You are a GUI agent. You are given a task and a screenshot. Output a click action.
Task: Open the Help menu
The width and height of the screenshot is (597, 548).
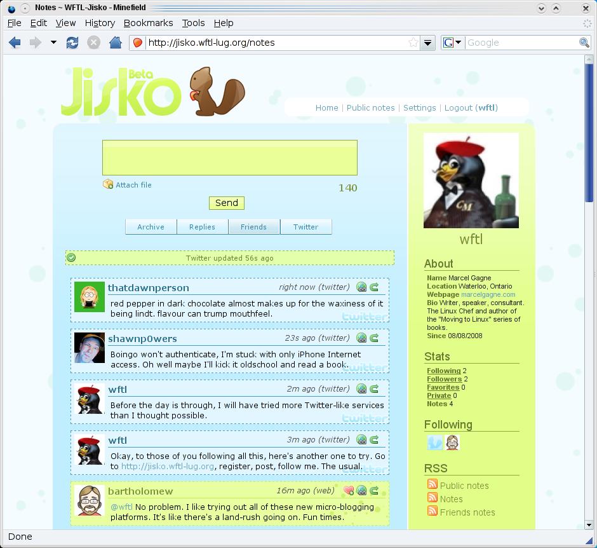[223, 23]
